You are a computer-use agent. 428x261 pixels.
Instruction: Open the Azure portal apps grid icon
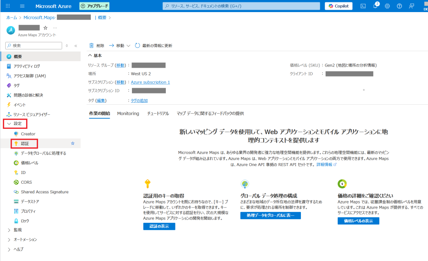click(8, 6)
